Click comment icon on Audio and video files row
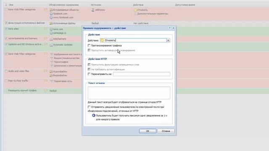 [46, 71]
